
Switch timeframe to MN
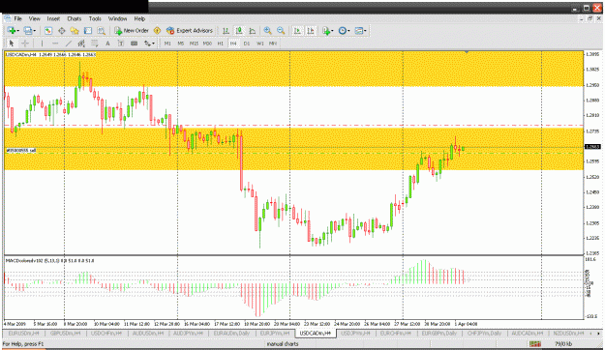tap(273, 44)
